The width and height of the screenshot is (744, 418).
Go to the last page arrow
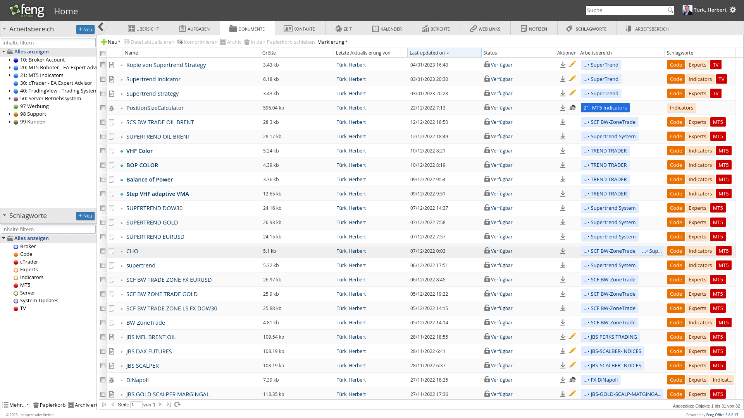click(169, 404)
